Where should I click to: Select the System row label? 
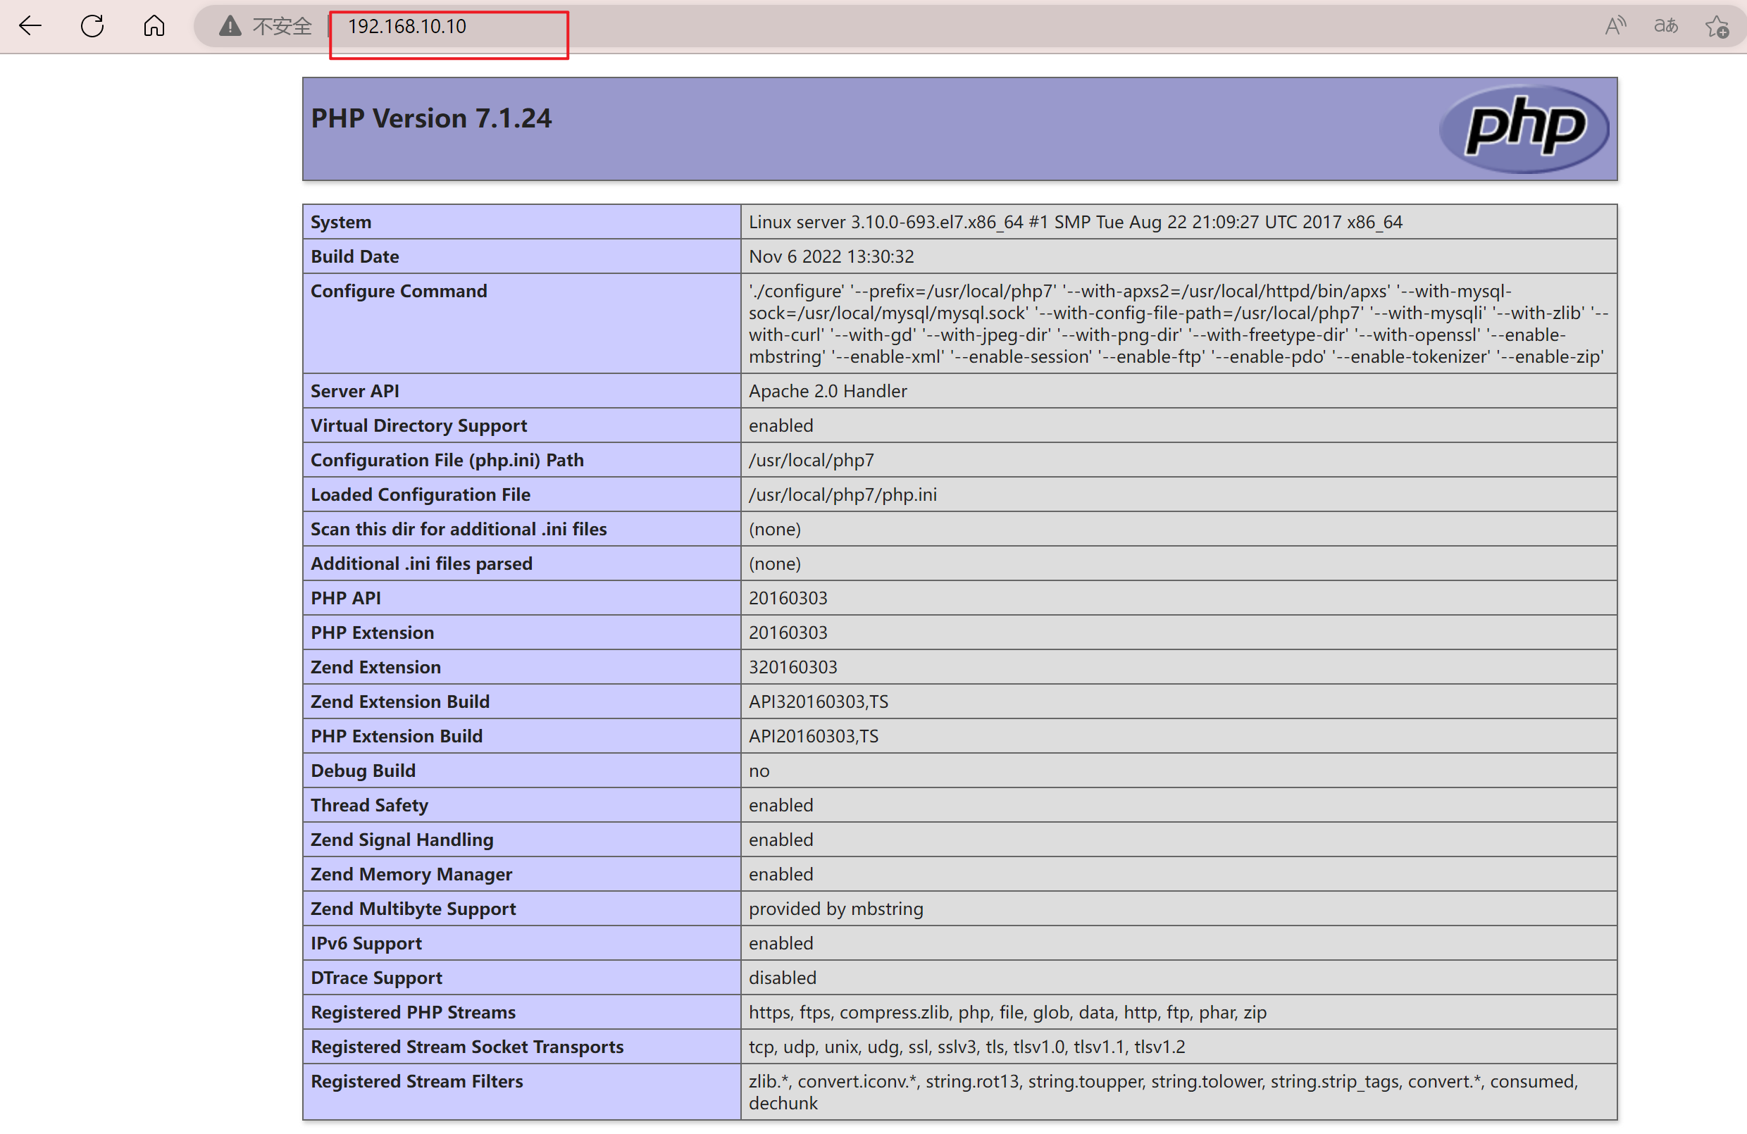pyautogui.click(x=340, y=222)
